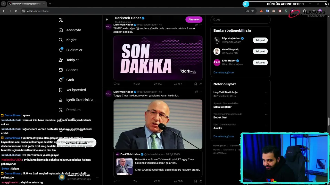Screen dimensions: 330x185
Task: Open tab search dropdown arrow
Action: pos(3,4)
